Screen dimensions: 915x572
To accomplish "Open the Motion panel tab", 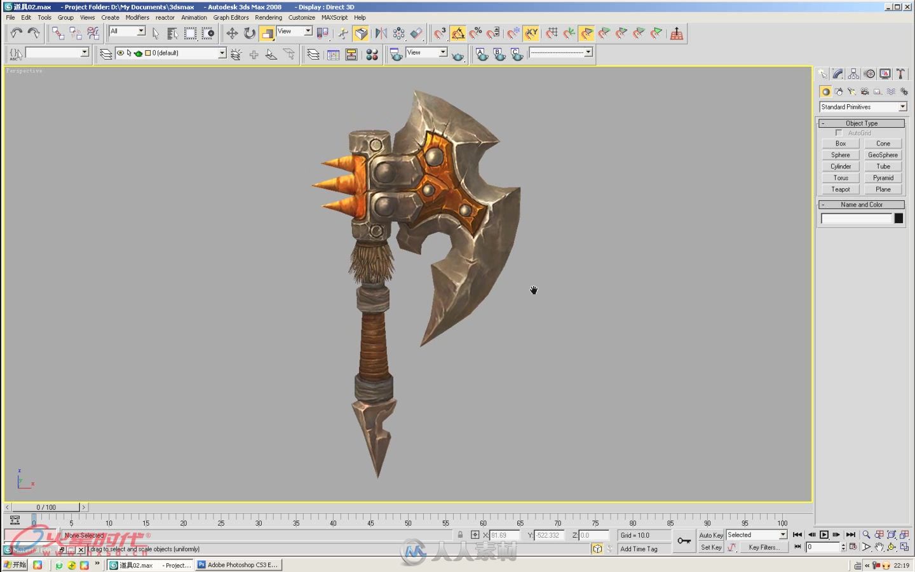I will [869, 74].
